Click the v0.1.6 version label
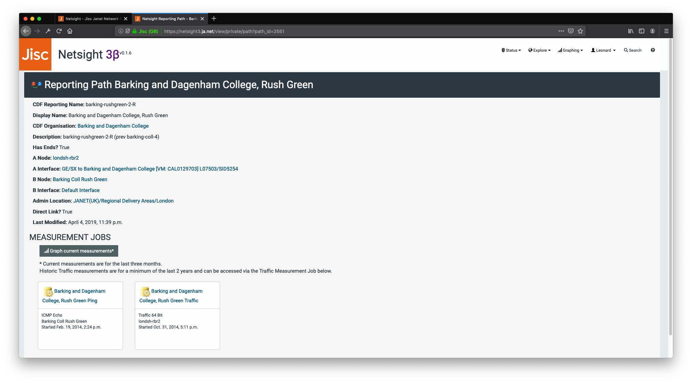 coord(125,53)
